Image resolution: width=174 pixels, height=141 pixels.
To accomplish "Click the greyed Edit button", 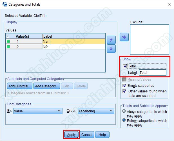I will pos(67,86).
